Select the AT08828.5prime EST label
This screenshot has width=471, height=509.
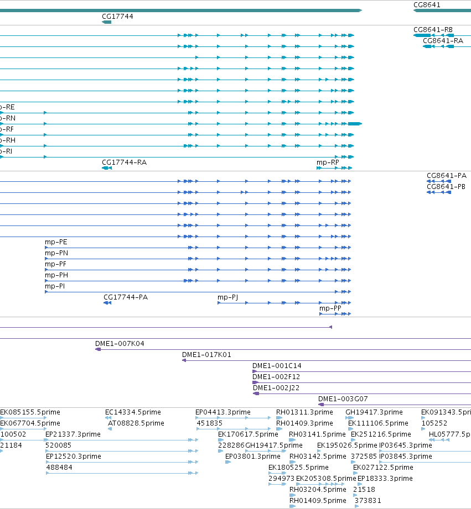tap(136, 423)
